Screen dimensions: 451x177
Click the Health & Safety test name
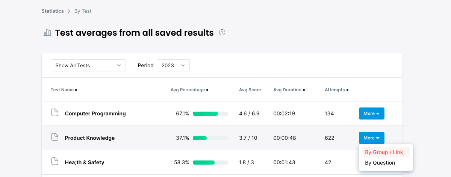84,162
